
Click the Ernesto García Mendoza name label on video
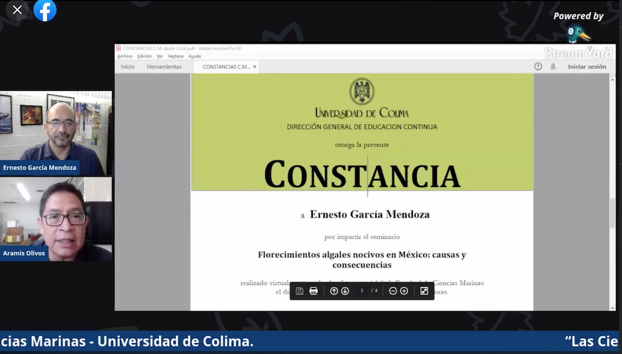[x=40, y=168]
